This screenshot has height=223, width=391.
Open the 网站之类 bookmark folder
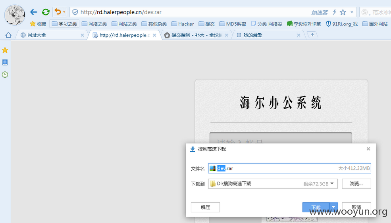pyautogui.click(x=124, y=24)
